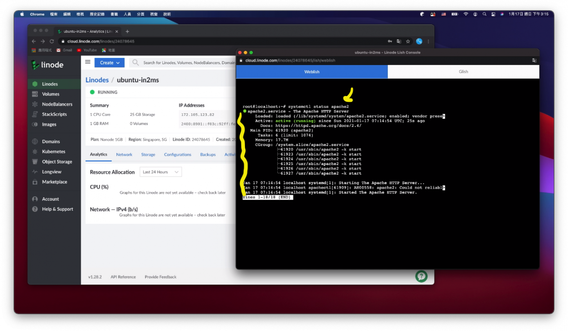568x331 pixels.
Task: Select the Storage tab
Action: click(148, 154)
